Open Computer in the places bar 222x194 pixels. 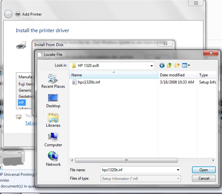click(x=53, y=140)
